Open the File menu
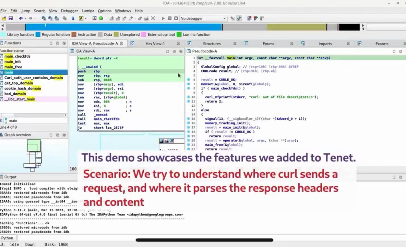 (x=3, y=11)
